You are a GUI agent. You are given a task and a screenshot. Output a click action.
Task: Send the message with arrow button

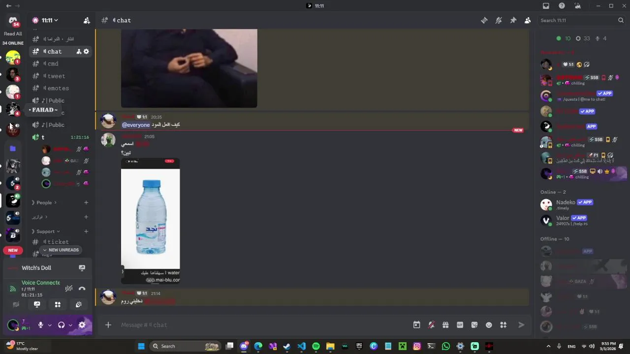click(521, 325)
